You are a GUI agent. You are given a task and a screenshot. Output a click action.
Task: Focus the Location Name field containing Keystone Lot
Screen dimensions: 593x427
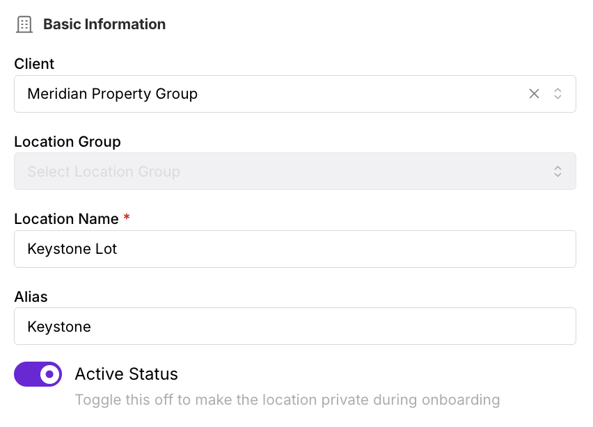pyautogui.click(x=295, y=249)
